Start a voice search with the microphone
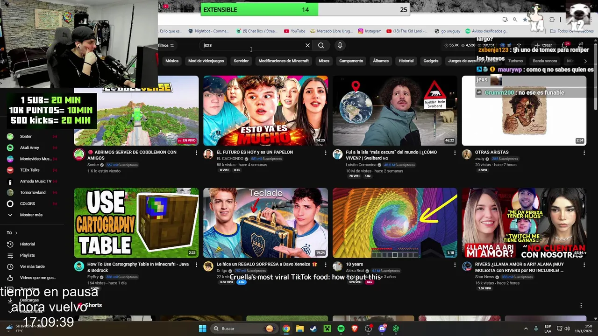 tap(340, 45)
